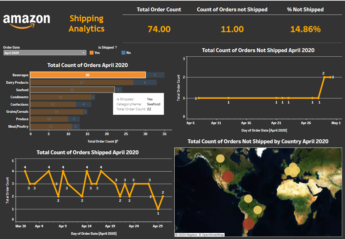Click the Total Order Count axis title under bars
Viewport: 345px width, 239px height.
101,141
